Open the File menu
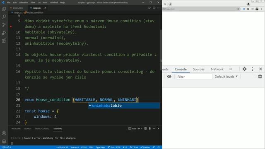The height and width of the screenshot is (149, 265). point(9,2)
